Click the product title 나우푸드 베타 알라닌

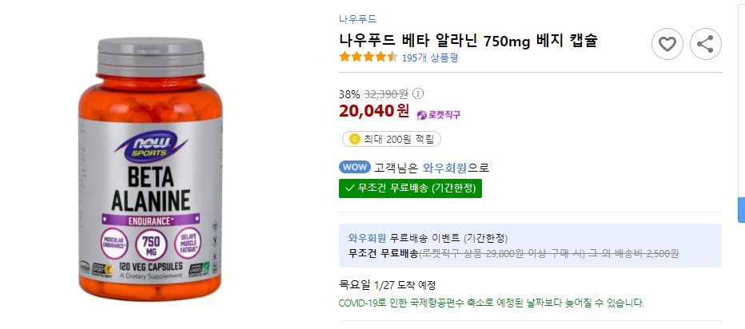click(x=468, y=40)
